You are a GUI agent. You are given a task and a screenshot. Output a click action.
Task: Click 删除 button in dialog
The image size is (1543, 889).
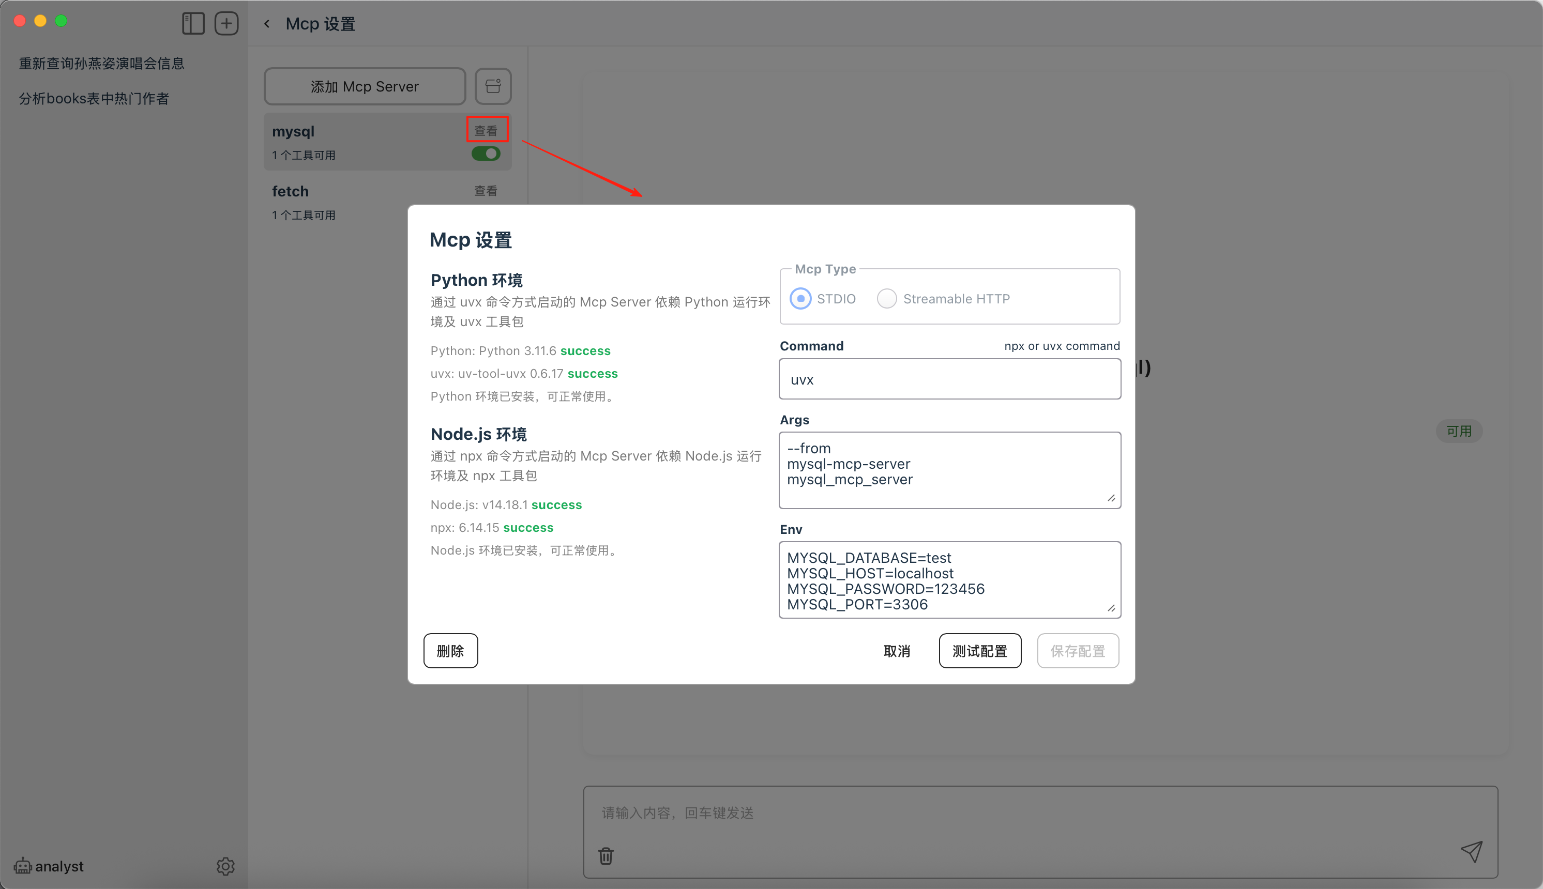(450, 651)
